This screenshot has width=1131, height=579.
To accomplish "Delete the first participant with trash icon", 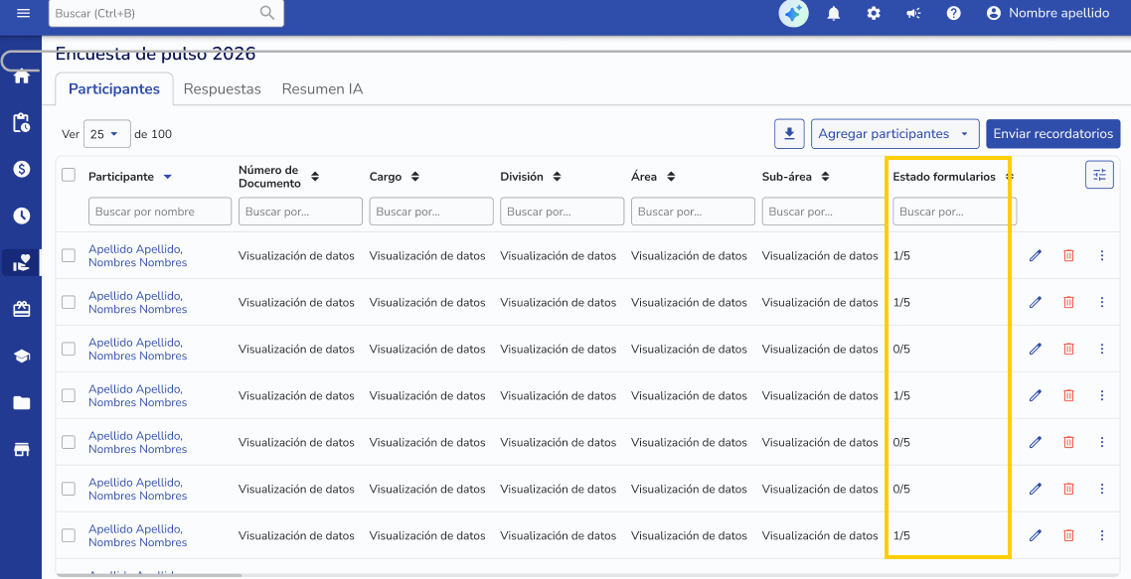I will (1068, 256).
